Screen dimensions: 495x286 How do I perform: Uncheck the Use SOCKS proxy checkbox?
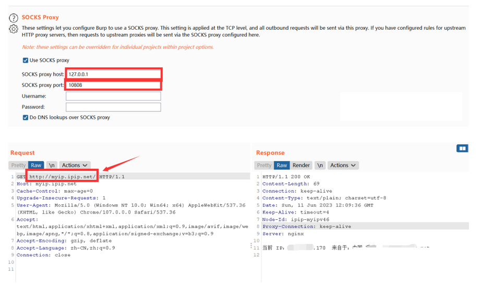tap(26, 60)
